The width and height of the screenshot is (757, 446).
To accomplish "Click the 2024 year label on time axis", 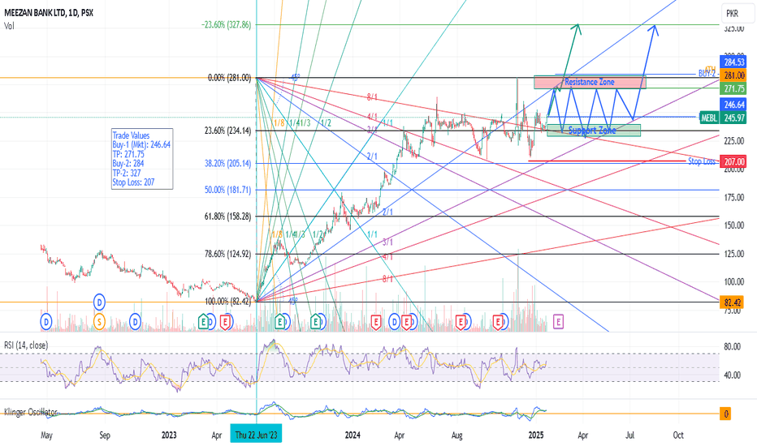I will pos(353,435).
